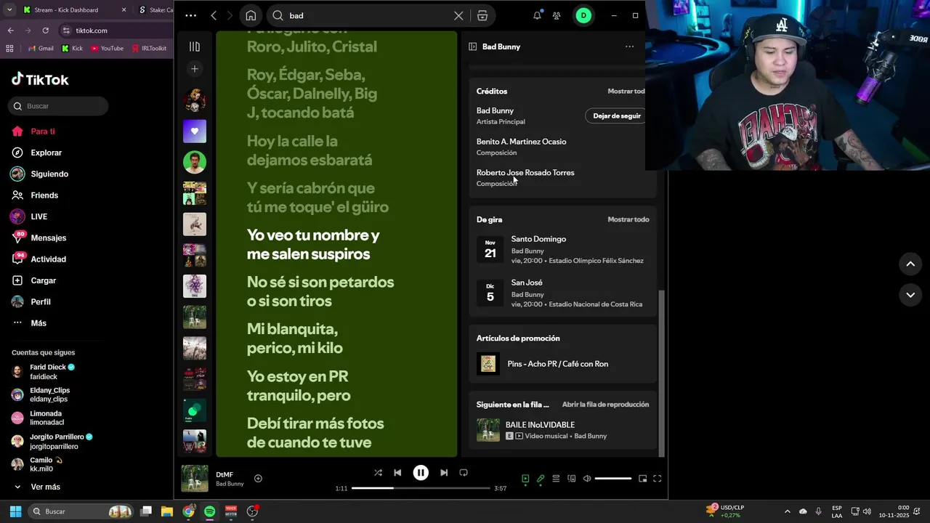Image resolution: width=930 pixels, height=523 pixels.
Task: Clear the Spotify search field
Action: [458, 15]
